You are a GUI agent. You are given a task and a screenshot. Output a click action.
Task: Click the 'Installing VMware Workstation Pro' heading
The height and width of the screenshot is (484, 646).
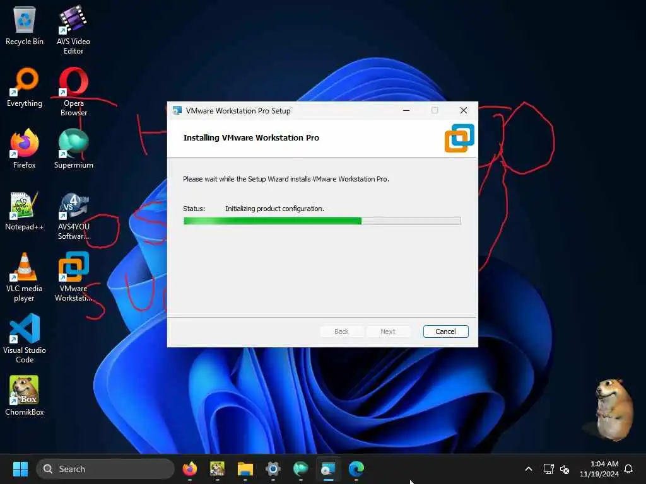pos(251,138)
